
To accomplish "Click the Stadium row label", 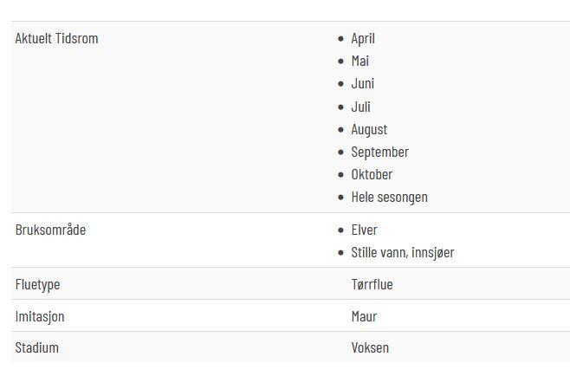I will pyautogui.click(x=36, y=348).
